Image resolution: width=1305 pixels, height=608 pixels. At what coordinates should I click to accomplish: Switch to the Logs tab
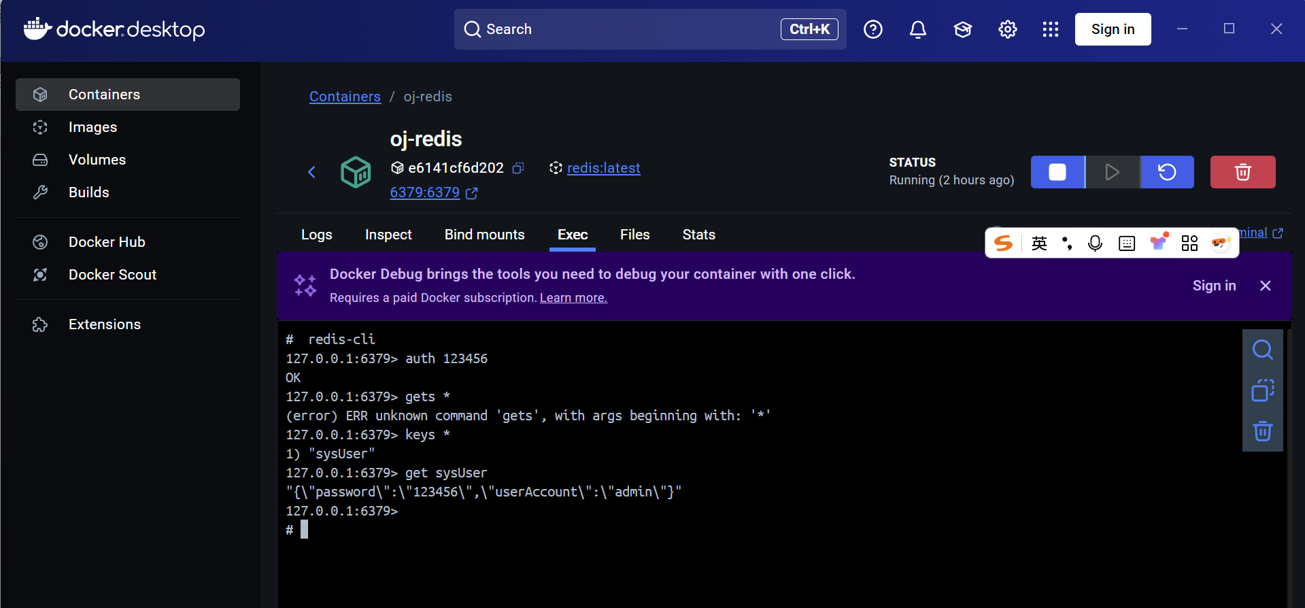(x=317, y=235)
